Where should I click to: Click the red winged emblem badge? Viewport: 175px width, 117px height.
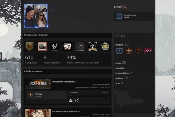click(x=138, y=51)
